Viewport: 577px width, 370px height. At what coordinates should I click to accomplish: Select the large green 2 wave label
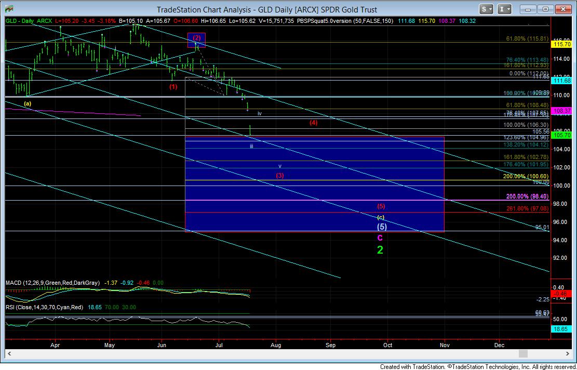pyautogui.click(x=380, y=250)
